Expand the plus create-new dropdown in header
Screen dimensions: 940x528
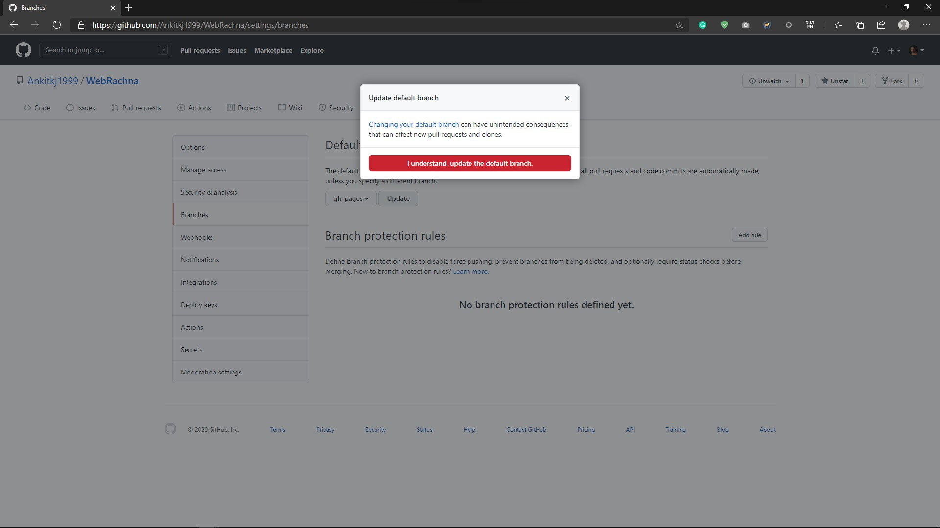894,50
